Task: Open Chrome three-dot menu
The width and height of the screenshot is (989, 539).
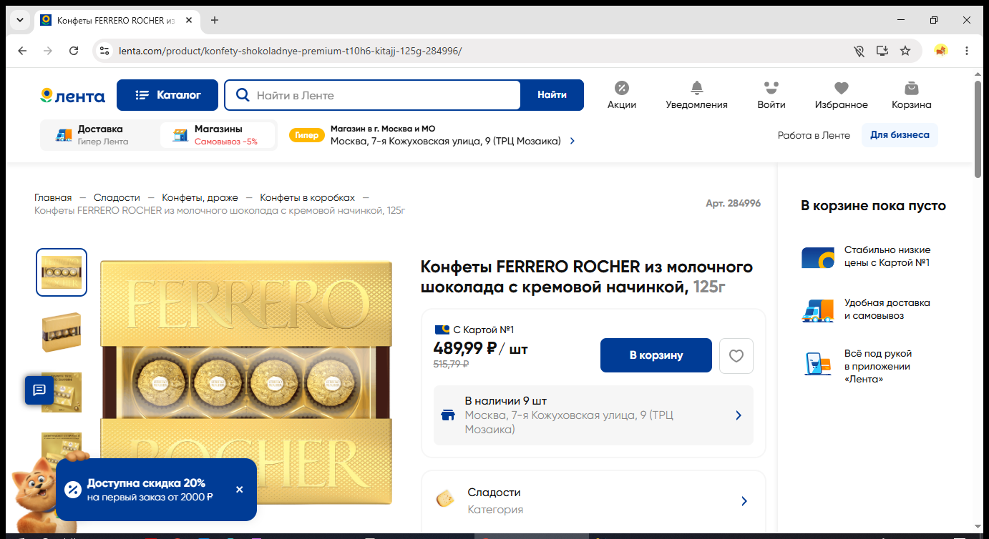Action: tap(967, 51)
